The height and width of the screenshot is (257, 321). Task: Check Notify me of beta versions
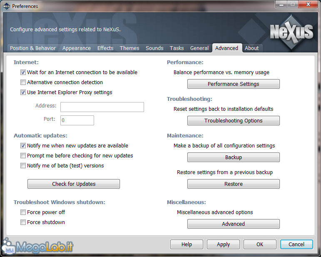pyautogui.click(x=23, y=166)
